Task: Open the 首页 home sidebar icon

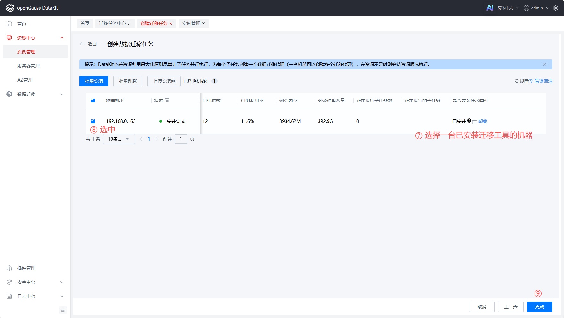Action: (9, 24)
